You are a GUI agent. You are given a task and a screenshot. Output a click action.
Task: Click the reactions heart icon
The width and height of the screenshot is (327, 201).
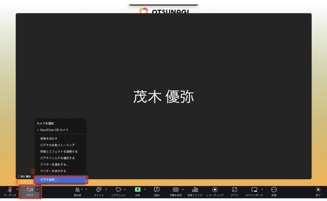(x=118, y=190)
